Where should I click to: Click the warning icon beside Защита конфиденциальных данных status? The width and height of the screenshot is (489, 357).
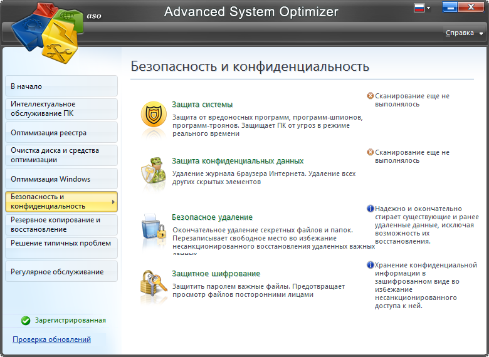[370, 152]
